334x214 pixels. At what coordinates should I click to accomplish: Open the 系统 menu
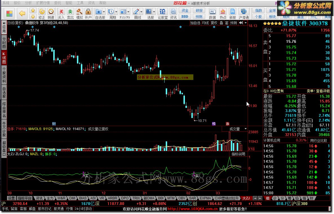[6, 3]
